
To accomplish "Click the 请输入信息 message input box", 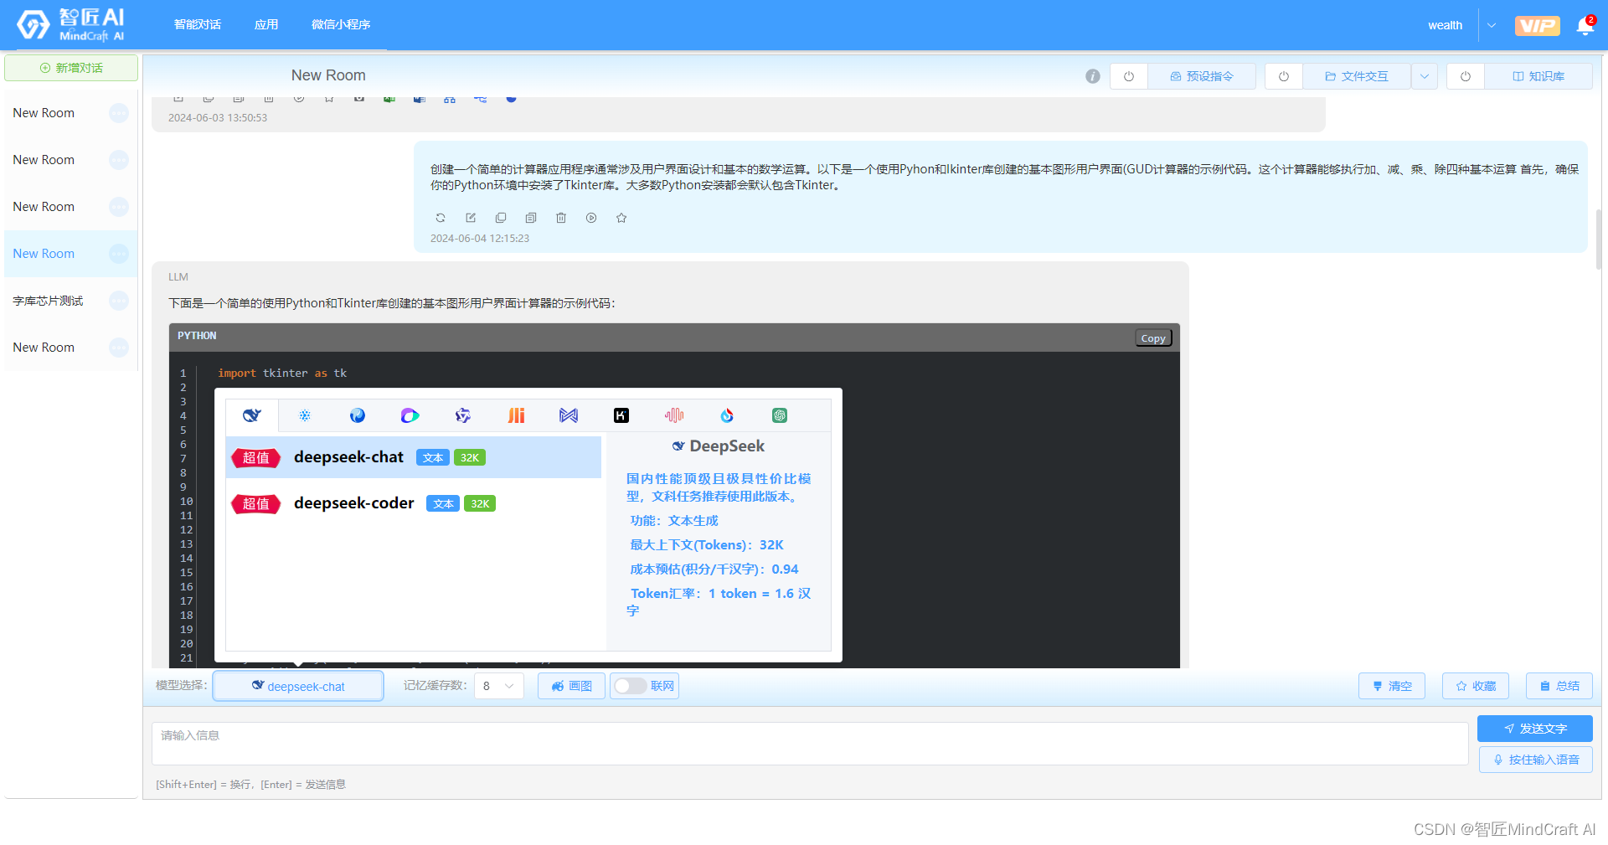I will [810, 744].
